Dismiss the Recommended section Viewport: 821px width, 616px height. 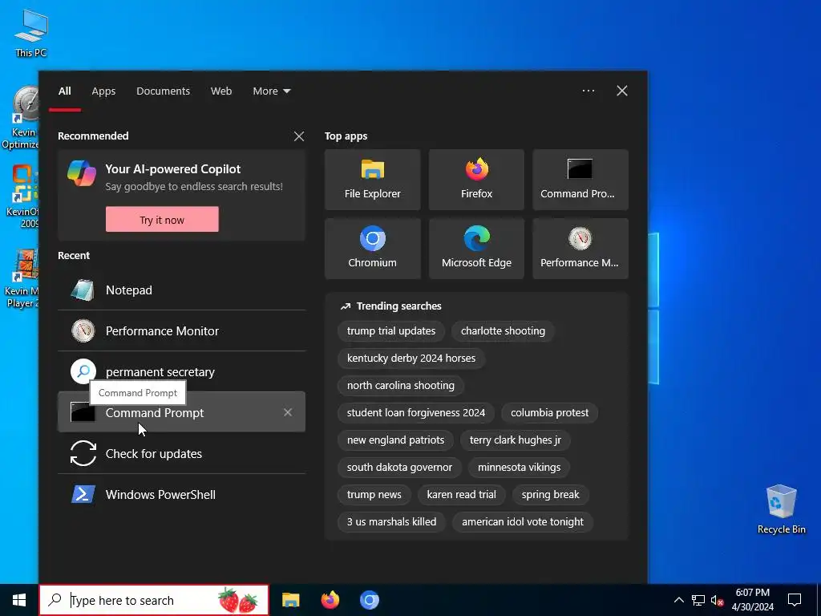click(299, 136)
